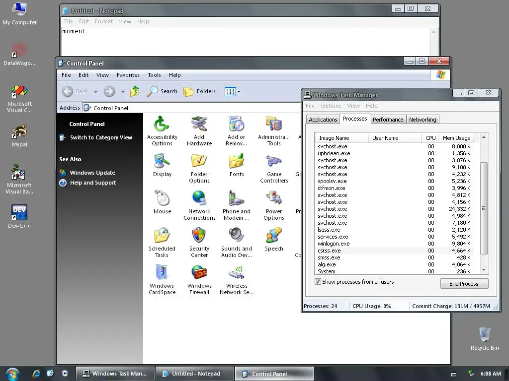Image resolution: width=509 pixels, height=381 pixels.
Task: Open Sounds and Audio Devices icon
Action: tap(236, 243)
